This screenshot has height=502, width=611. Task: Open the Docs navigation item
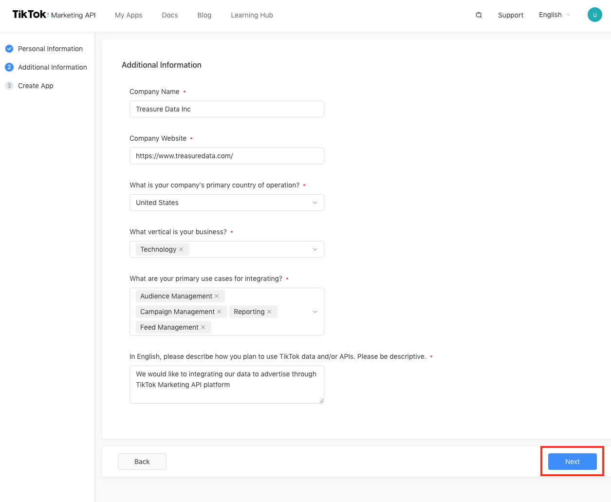point(170,15)
